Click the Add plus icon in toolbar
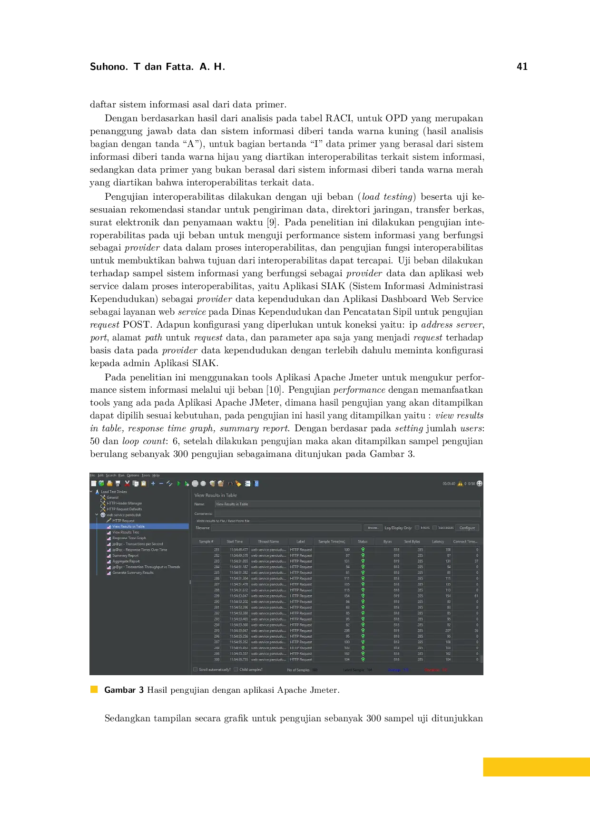Viewport: 590px width, 834px height. [153, 484]
